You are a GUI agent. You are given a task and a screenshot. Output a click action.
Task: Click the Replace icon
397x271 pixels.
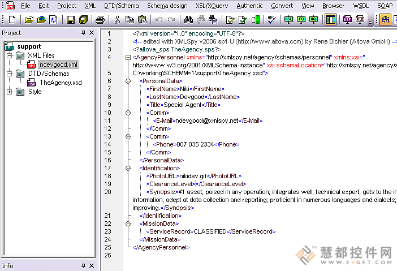pos(213,19)
